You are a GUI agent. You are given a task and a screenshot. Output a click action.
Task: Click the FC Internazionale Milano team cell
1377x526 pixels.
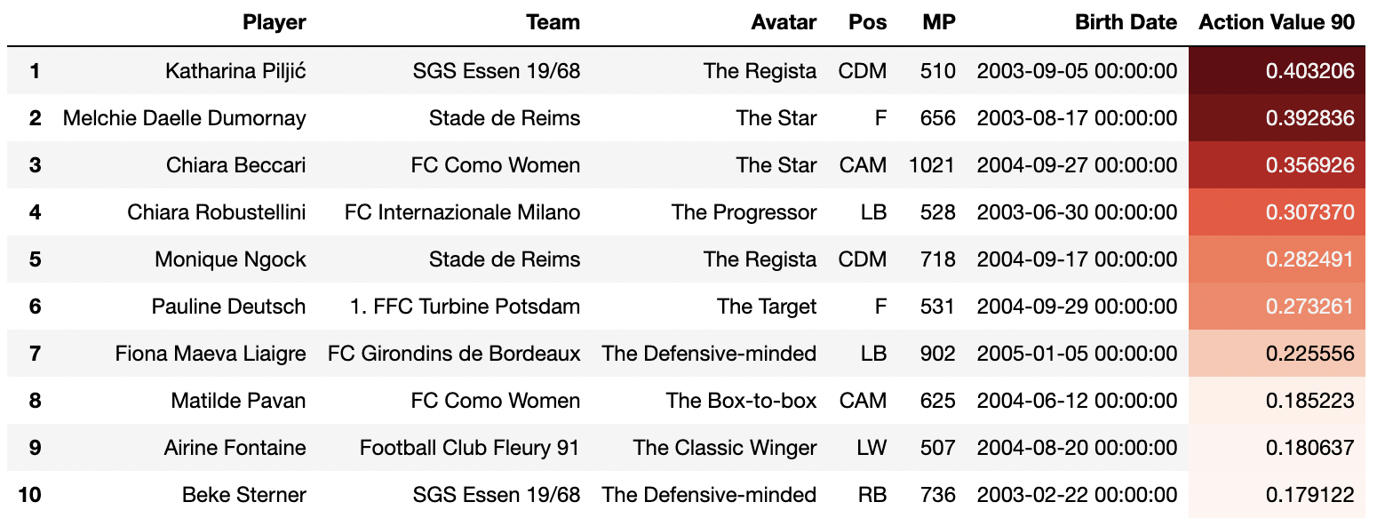tap(462, 212)
